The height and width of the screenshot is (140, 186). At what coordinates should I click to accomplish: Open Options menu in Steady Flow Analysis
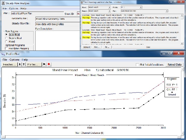(x=14, y=9)
